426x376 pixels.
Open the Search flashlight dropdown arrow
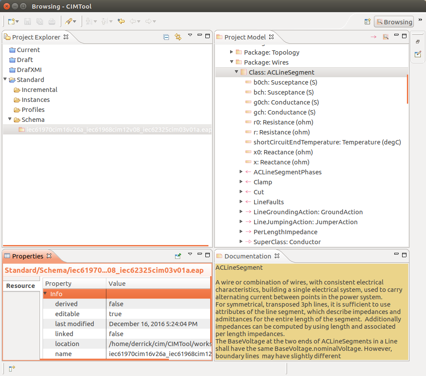pyautogui.click(x=74, y=22)
